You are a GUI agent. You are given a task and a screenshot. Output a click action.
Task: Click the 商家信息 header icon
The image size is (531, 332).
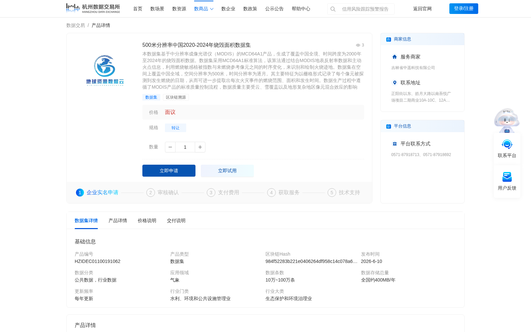(x=389, y=40)
